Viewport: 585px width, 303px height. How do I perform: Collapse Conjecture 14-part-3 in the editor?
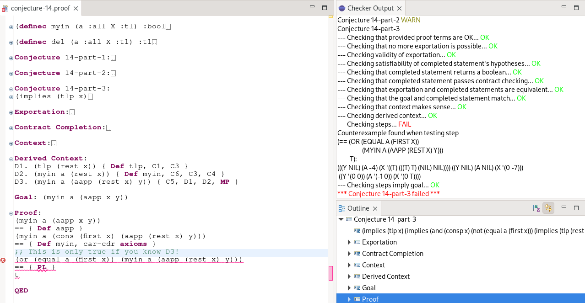11,89
